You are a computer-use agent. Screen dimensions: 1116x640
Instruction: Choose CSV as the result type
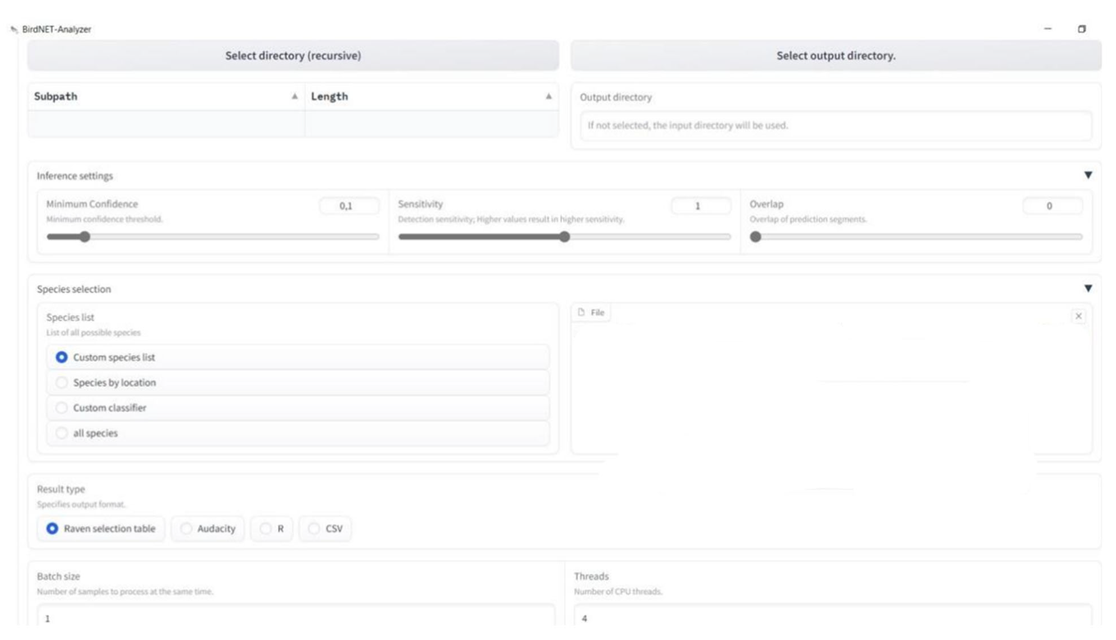click(314, 528)
